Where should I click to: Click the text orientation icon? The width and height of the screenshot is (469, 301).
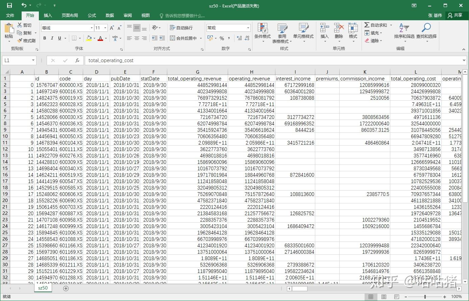(x=155, y=28)
